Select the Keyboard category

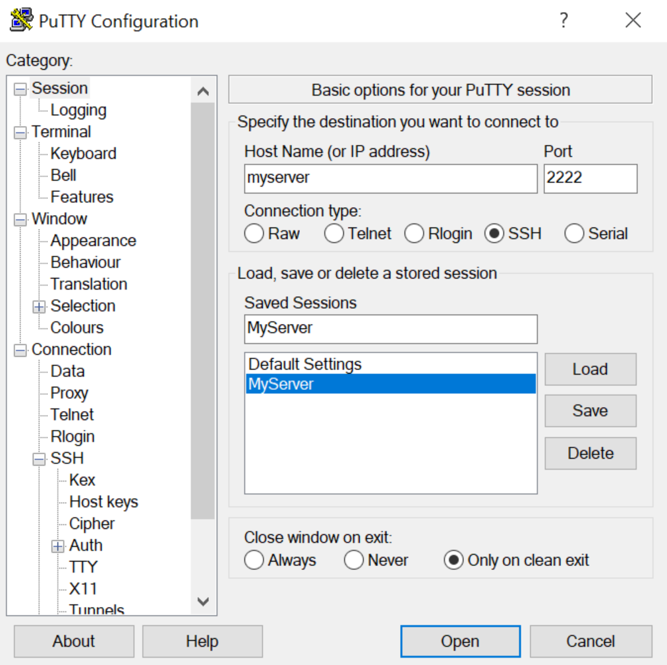pos(83,153)
